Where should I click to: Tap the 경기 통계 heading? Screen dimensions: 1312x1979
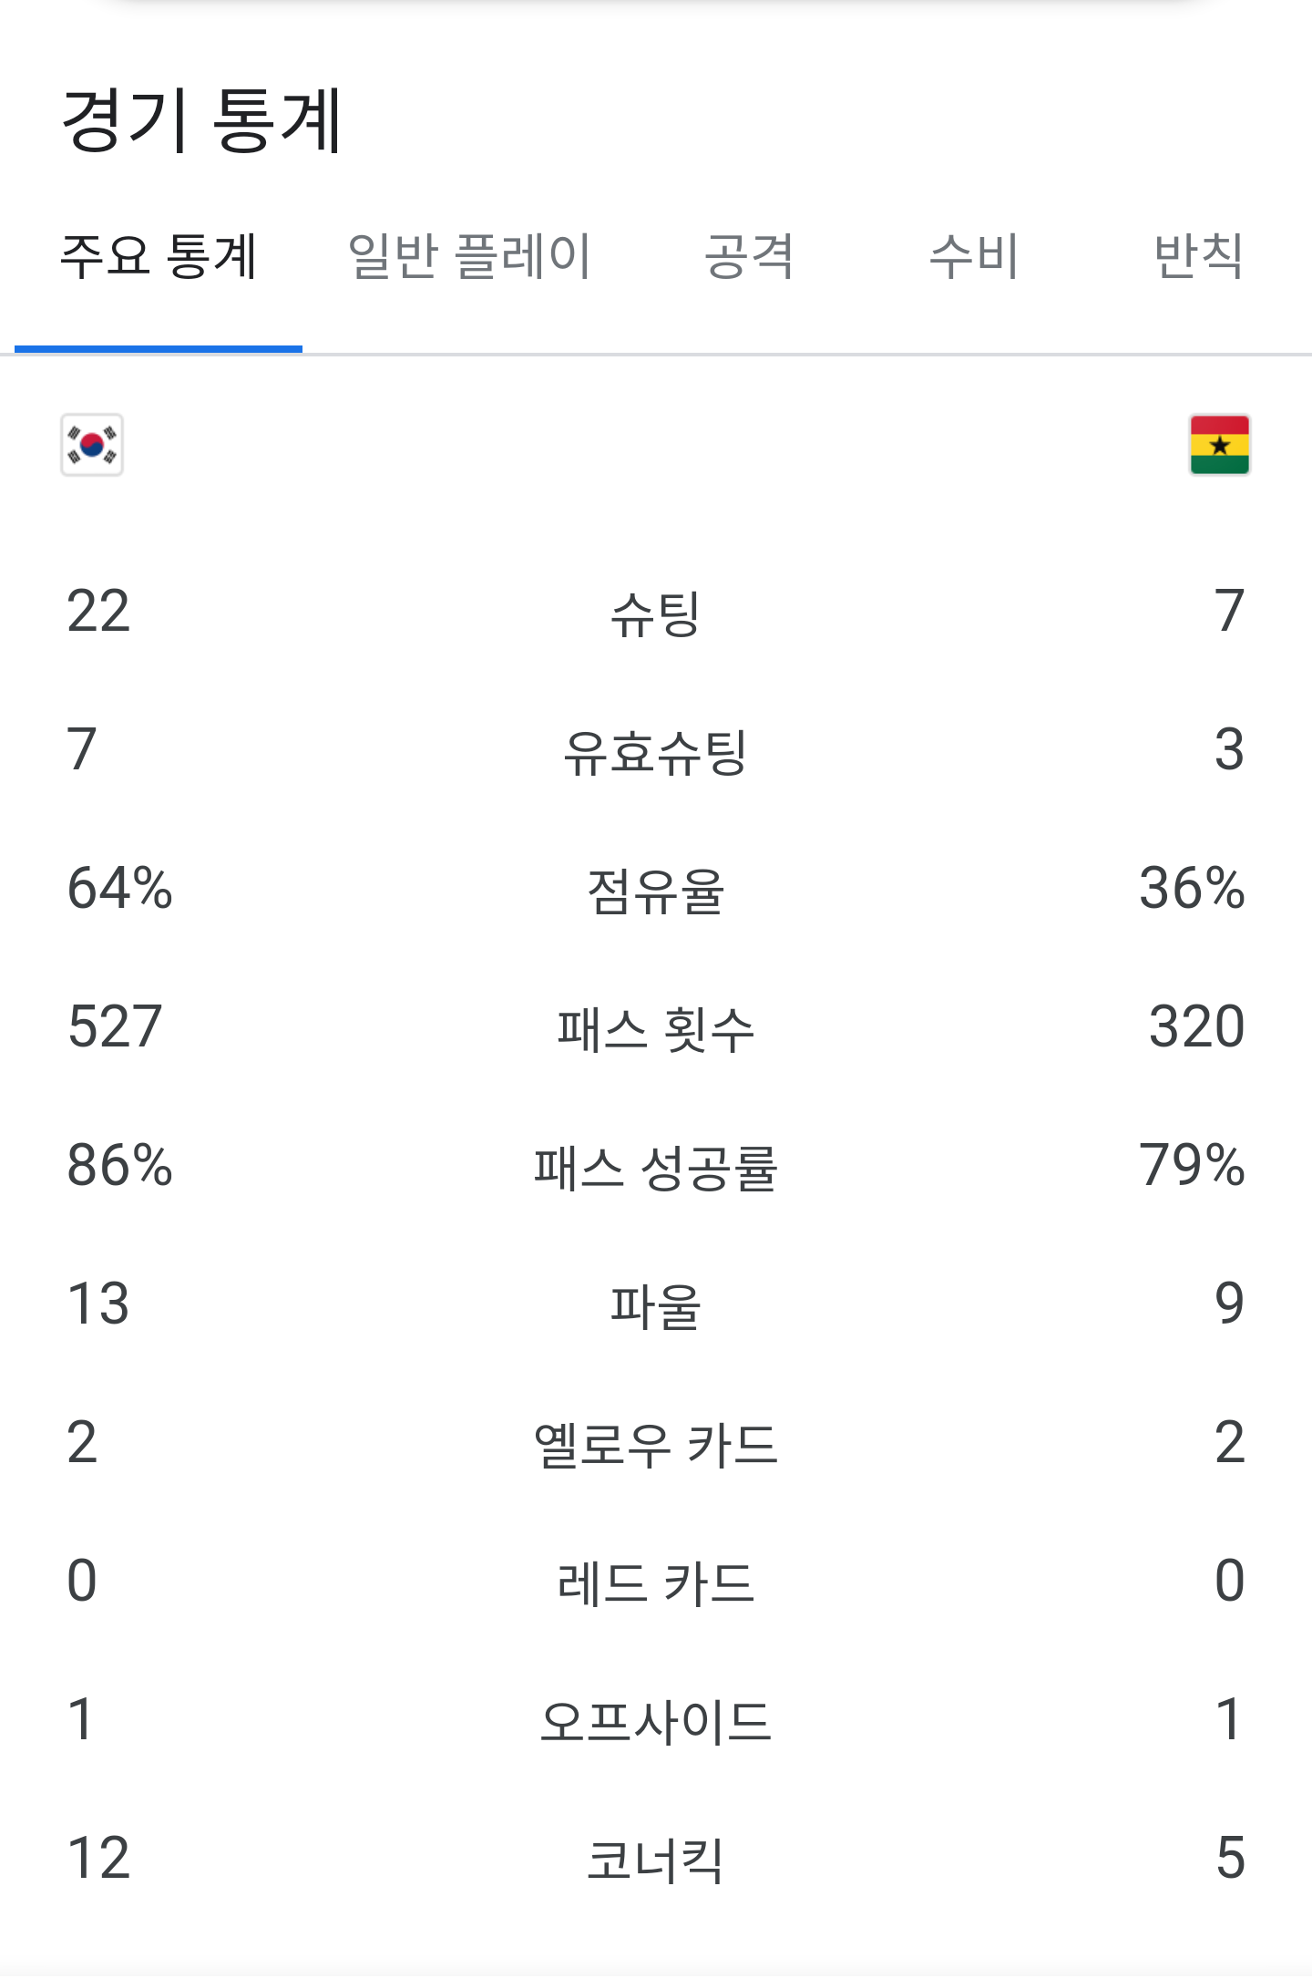click(201, 119)
